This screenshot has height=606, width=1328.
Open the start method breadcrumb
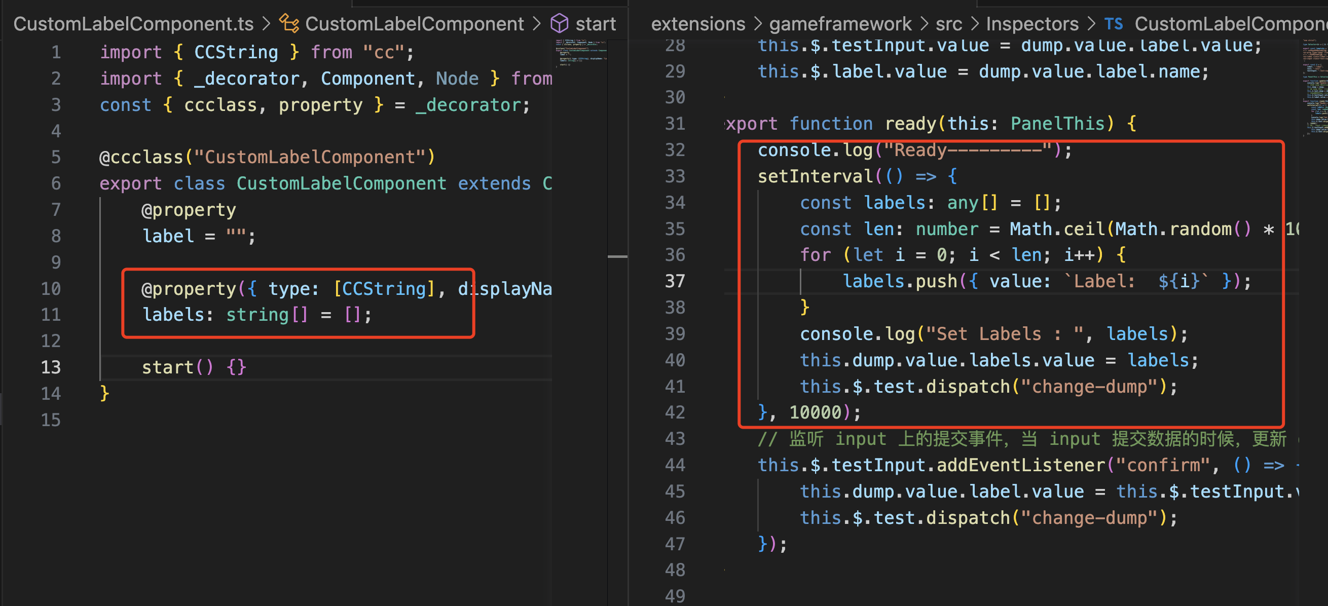[596, 23]
